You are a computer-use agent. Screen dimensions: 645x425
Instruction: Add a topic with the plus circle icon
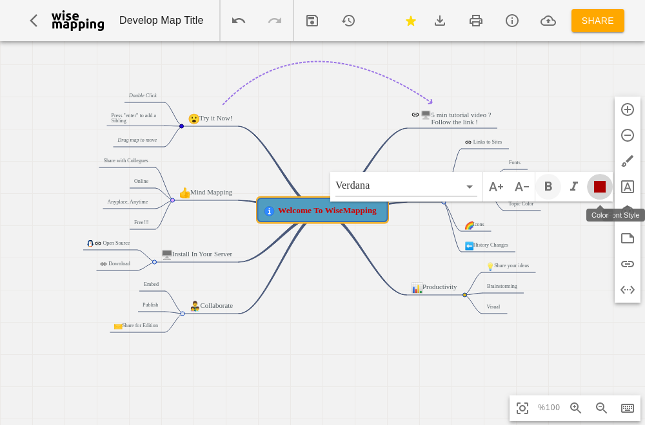(x=628, y=109)
